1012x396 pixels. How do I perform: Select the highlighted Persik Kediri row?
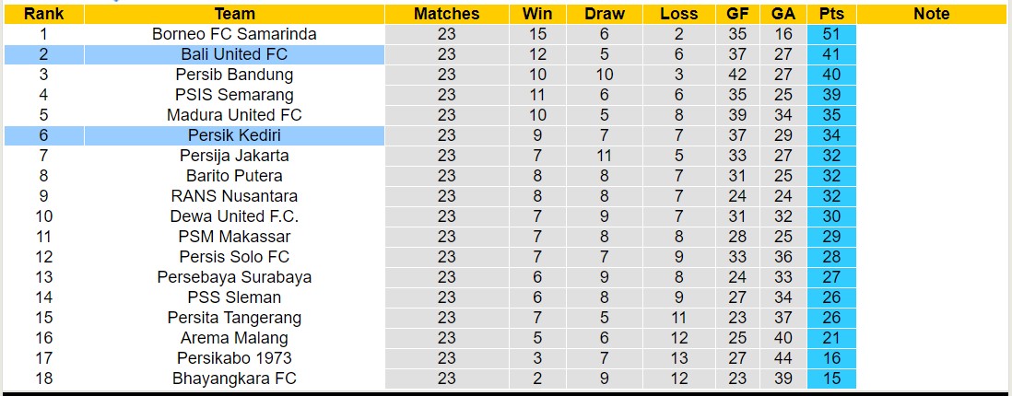point(234,135)
